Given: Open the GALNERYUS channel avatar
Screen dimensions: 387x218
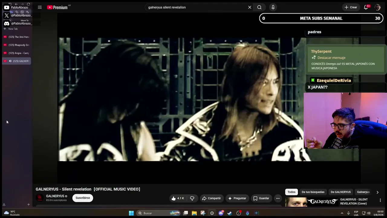Looking at the screenshot, I should pyautogui.click(x=40, y=198).
